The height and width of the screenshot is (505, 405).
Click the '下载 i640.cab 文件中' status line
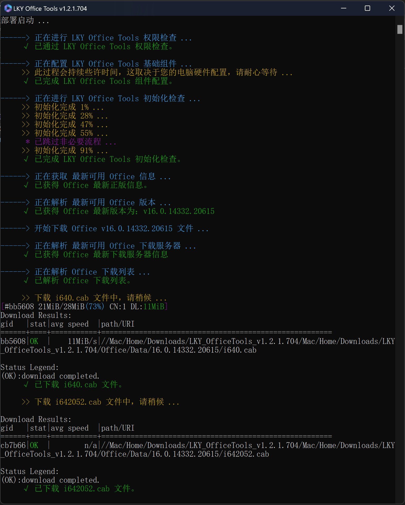[x=100, y=298]
